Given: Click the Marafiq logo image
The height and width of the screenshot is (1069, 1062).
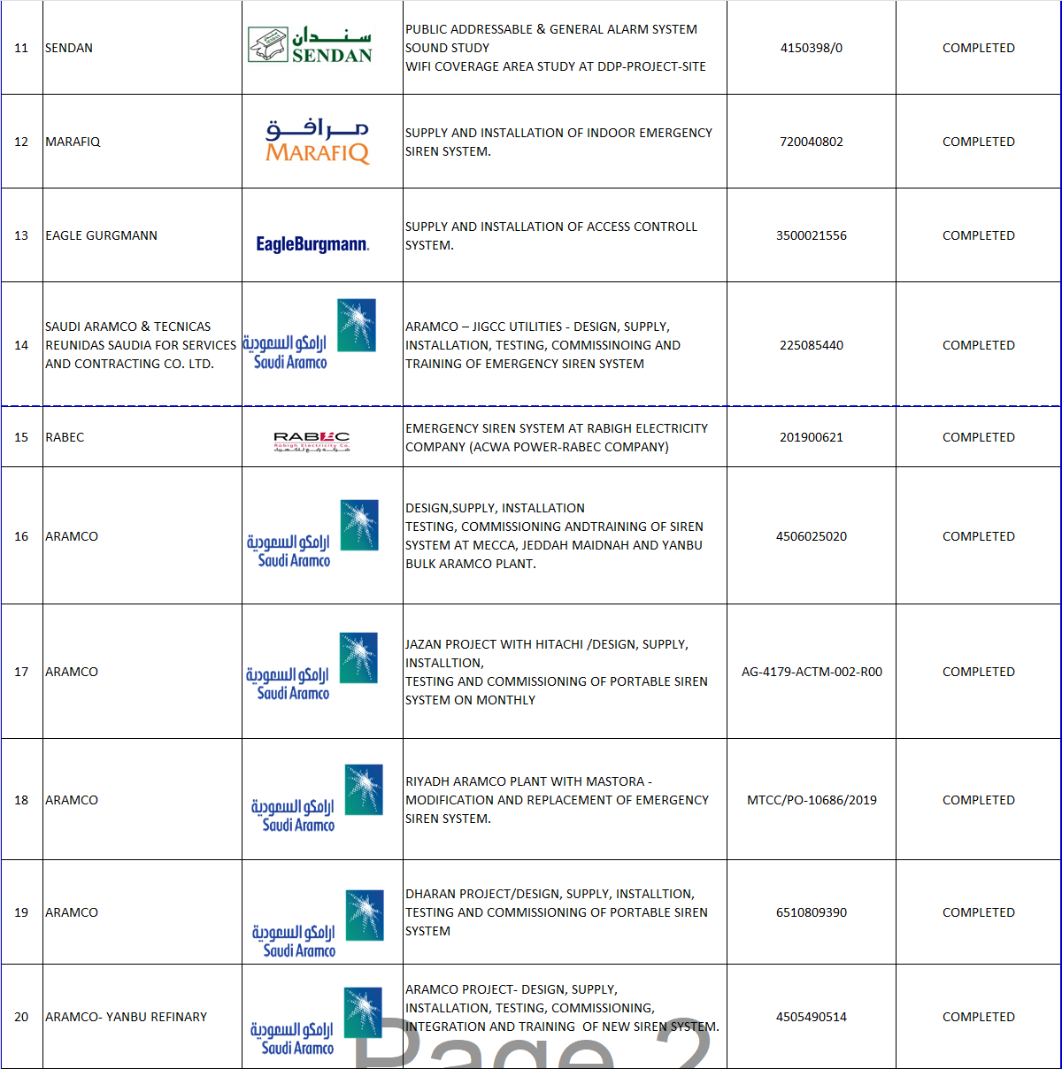Looking at the screenshot, I should click(317, 141).
